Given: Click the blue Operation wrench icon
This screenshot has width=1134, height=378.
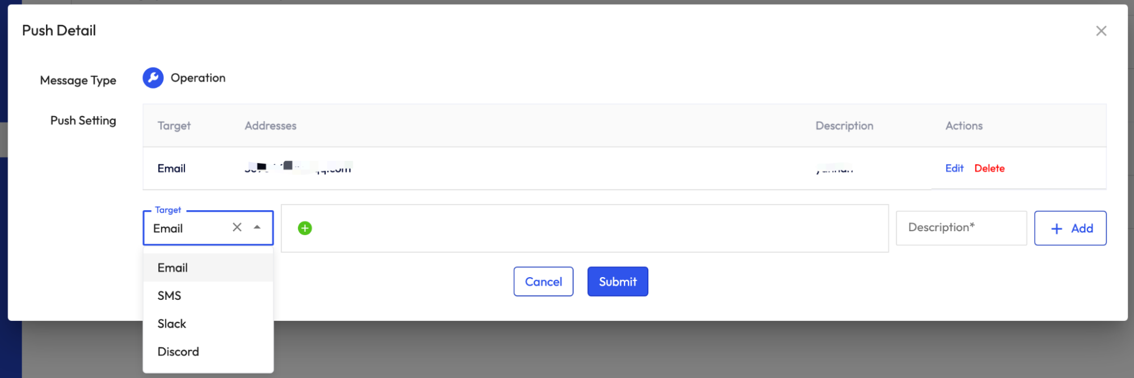Looking at the screenshot, I should click(153, 78).
